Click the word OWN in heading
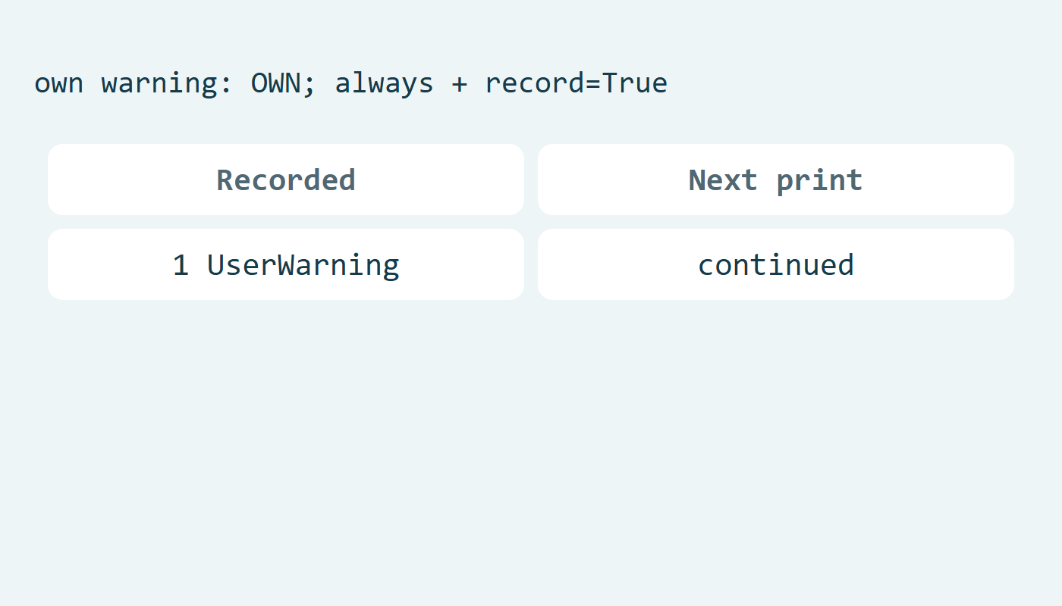The image size is (1062, 606). click(x=276, y=83)
